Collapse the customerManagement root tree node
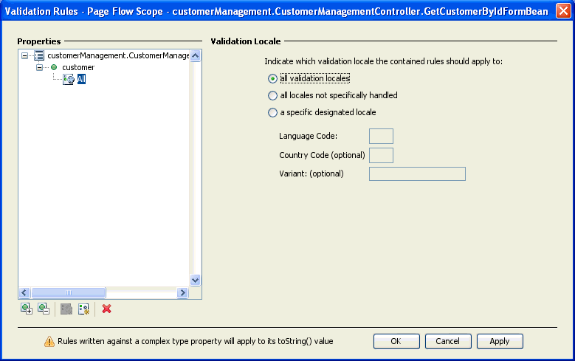Image resolution: width=575 pixels, height=361 pixels. click(24, 56)
